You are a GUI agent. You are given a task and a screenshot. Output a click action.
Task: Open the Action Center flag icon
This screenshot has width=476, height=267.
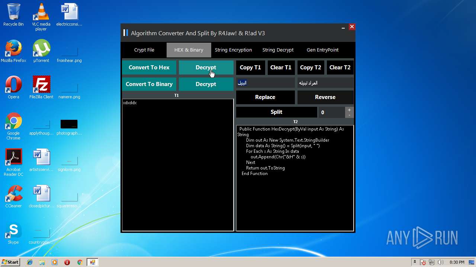coord(423,263)
